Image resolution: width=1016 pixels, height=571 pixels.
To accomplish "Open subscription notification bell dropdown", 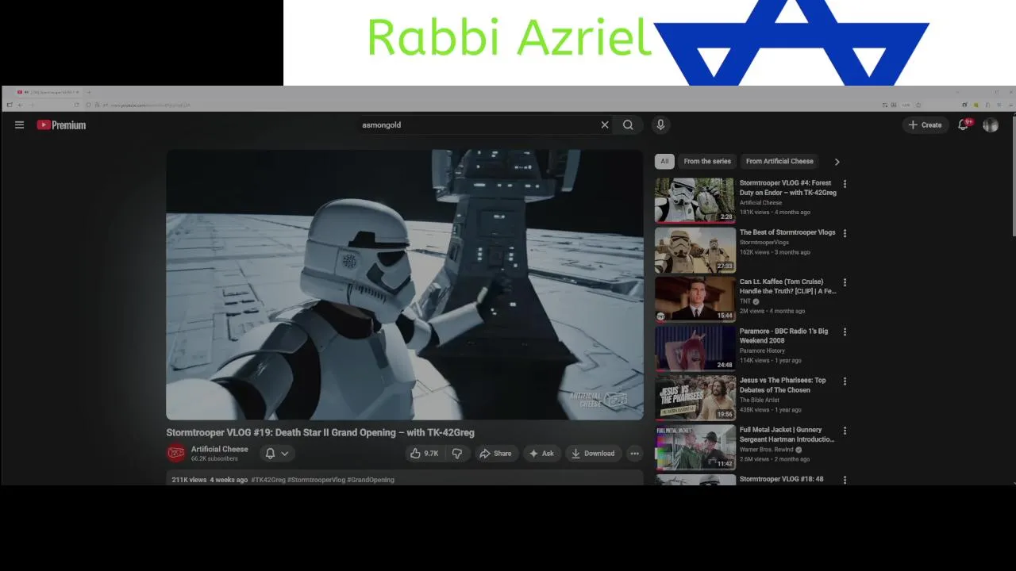I will [x=276, y=454].
